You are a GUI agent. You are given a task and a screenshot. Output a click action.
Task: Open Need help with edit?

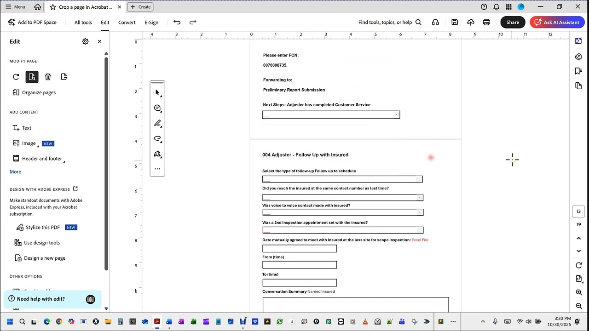pyautogui.click(x=52, y=299)
